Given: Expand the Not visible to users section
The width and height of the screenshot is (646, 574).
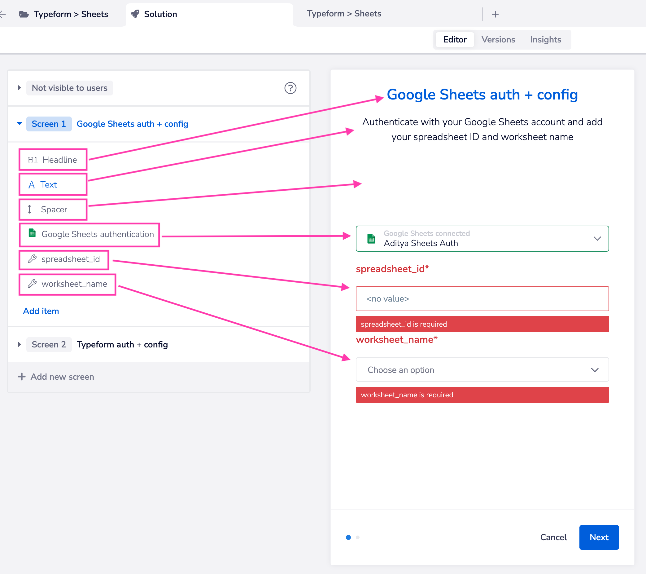Looking at the screenshot, I should click(x=19, y=88).
